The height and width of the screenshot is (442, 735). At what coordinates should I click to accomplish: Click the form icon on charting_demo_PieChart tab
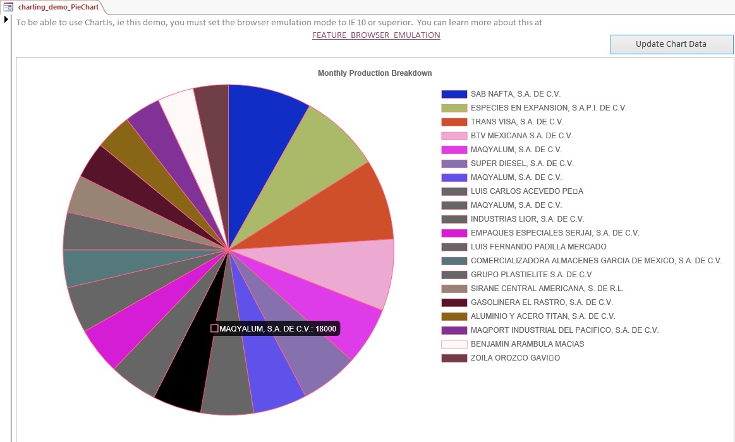8,7
